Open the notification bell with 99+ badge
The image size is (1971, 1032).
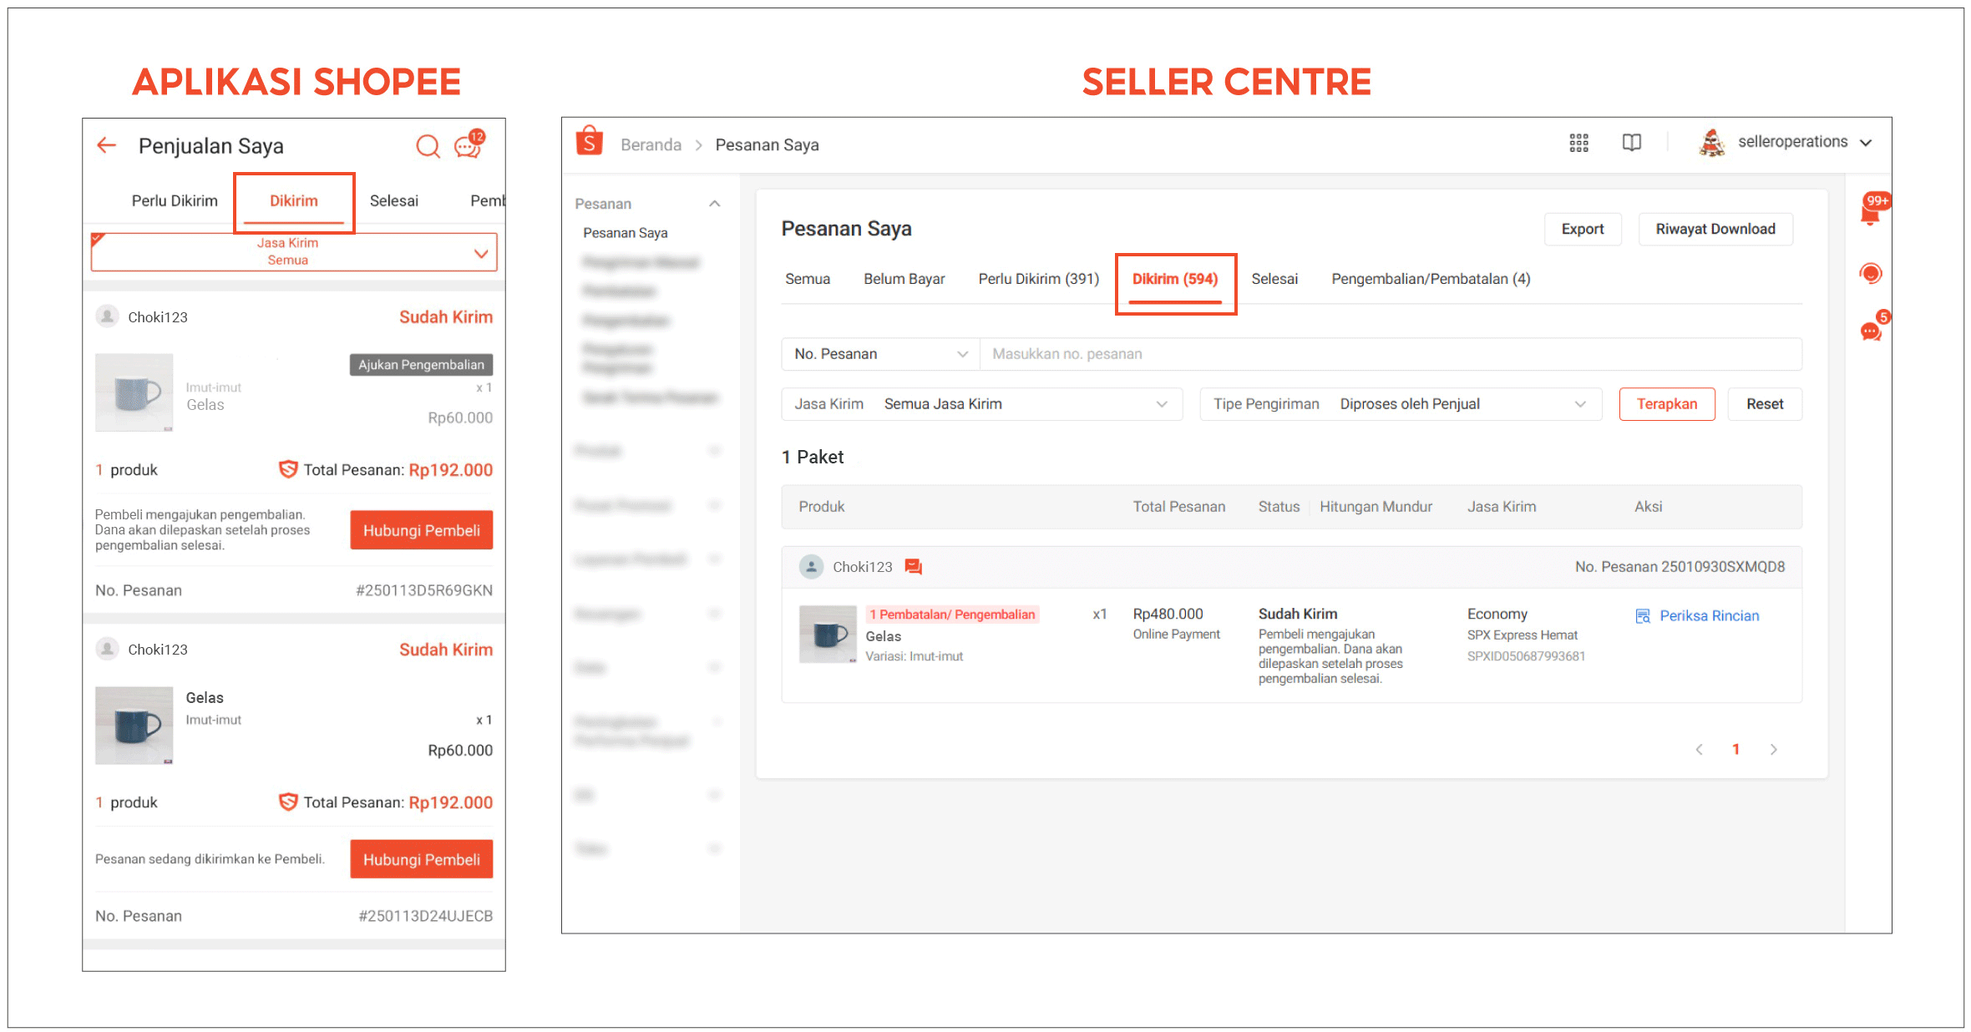point(1870,215)
